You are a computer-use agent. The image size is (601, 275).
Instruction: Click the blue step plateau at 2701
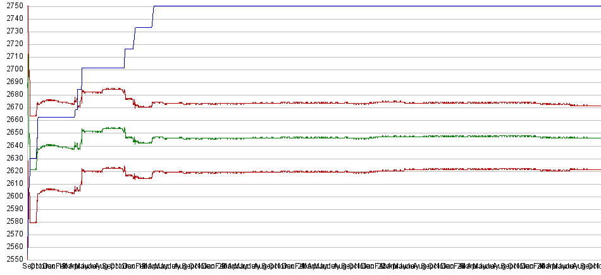pos(102,68)
